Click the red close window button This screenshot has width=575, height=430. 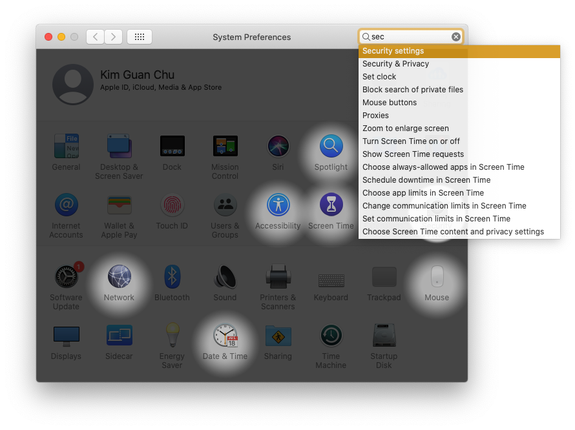(48, 37)
